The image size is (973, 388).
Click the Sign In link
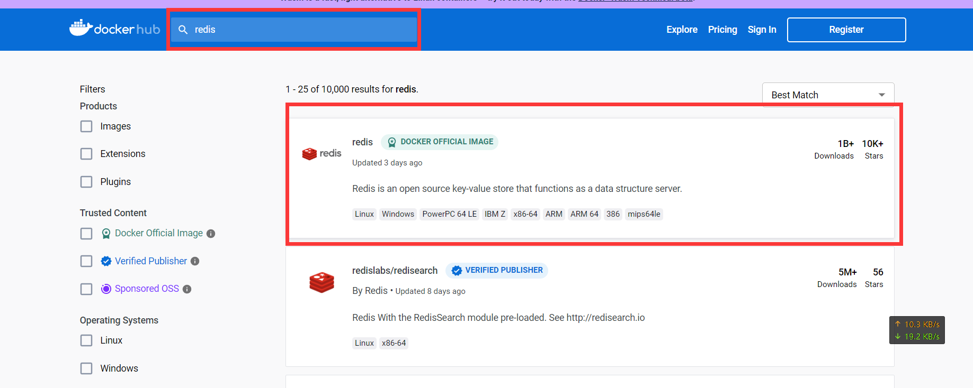pos(762,30)
